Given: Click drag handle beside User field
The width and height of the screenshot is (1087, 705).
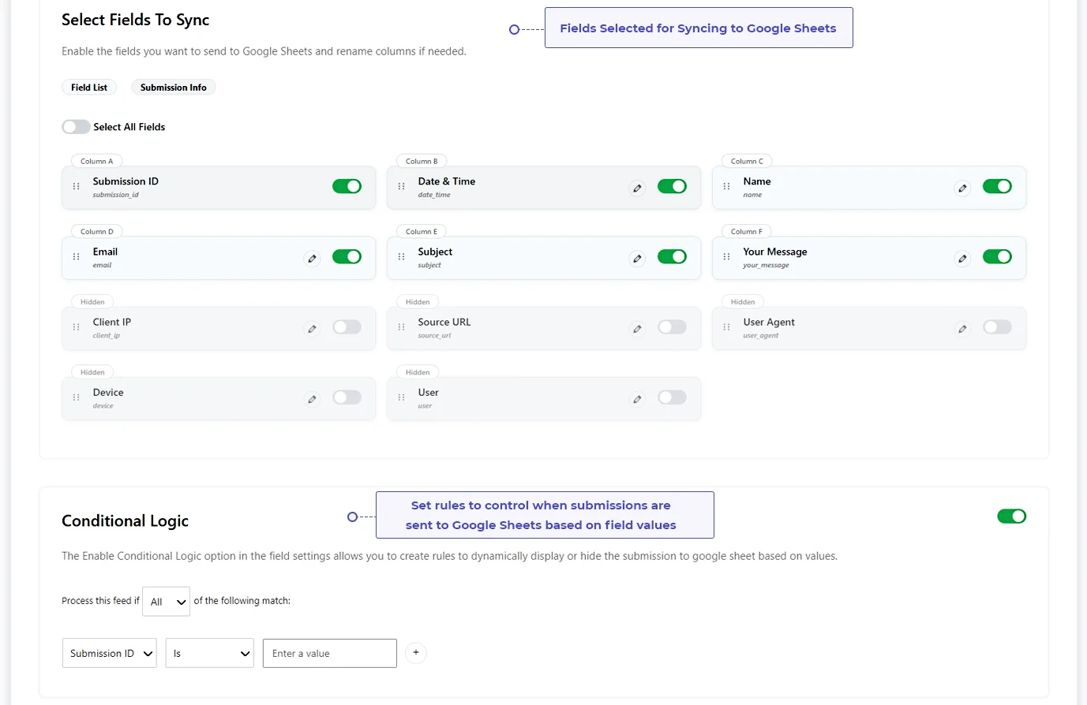Looking at the screenshot, I should 401,397.
